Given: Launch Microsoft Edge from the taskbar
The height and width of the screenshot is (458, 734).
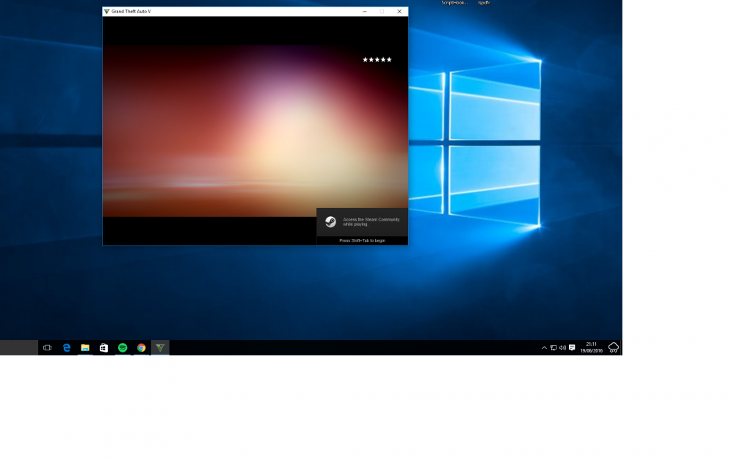Looking at the screenshot, I should (x=67, y=347).
